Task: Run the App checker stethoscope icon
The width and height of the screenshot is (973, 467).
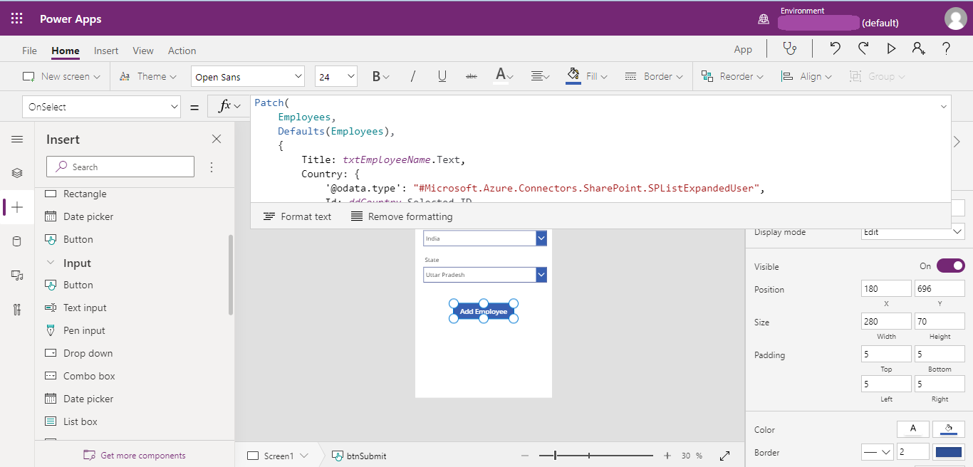Action: (x=789, y=48)
